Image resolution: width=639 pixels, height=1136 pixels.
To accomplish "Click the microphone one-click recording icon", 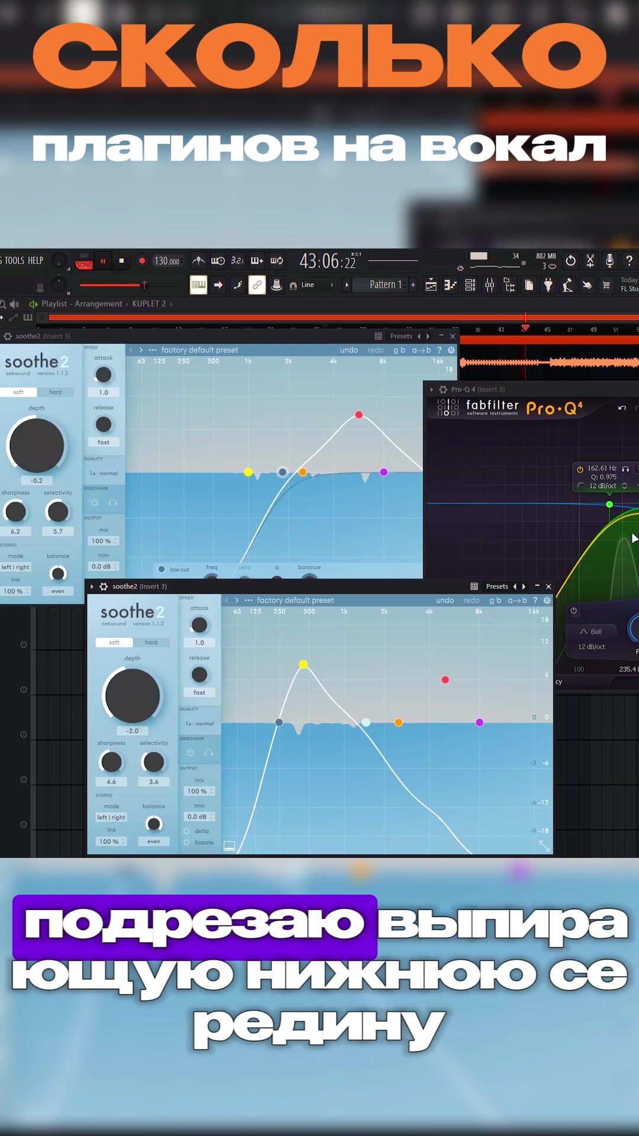I will 609,260.
